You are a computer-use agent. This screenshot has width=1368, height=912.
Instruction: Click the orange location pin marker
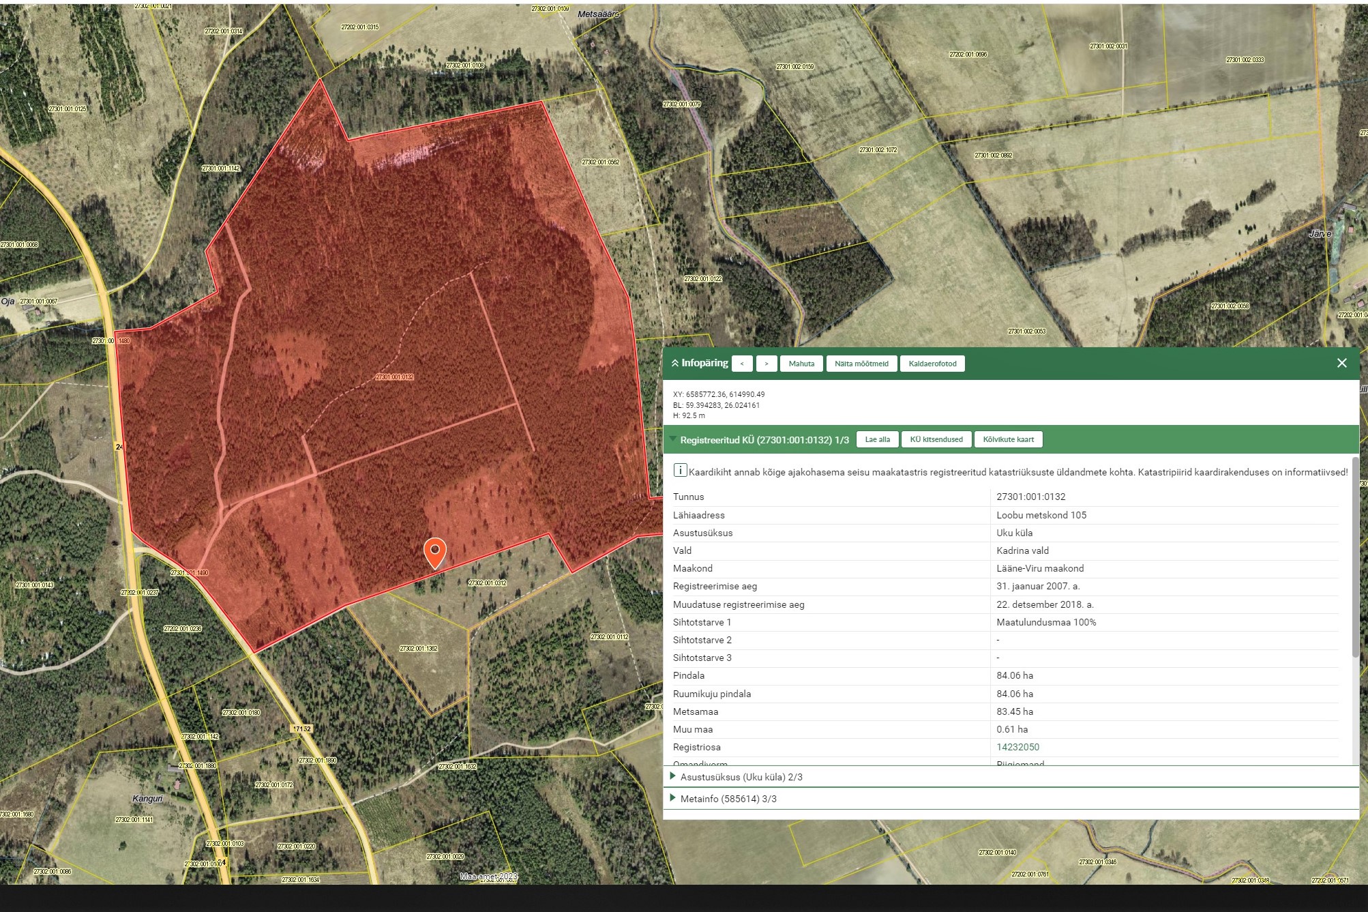pyautogui.click(x=435, y=550)
